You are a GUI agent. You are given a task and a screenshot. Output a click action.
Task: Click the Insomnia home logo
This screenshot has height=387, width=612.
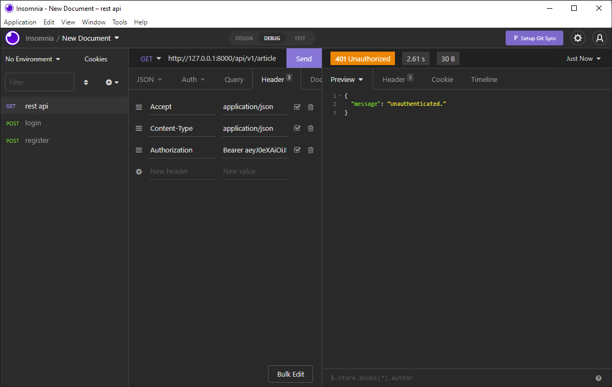(12, 38)
